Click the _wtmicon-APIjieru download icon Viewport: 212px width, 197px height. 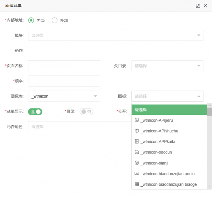pos(137,120)
